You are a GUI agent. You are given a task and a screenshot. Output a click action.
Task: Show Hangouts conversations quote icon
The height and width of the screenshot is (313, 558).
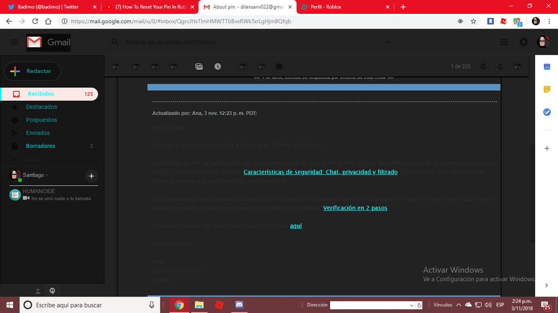point(53,291)
